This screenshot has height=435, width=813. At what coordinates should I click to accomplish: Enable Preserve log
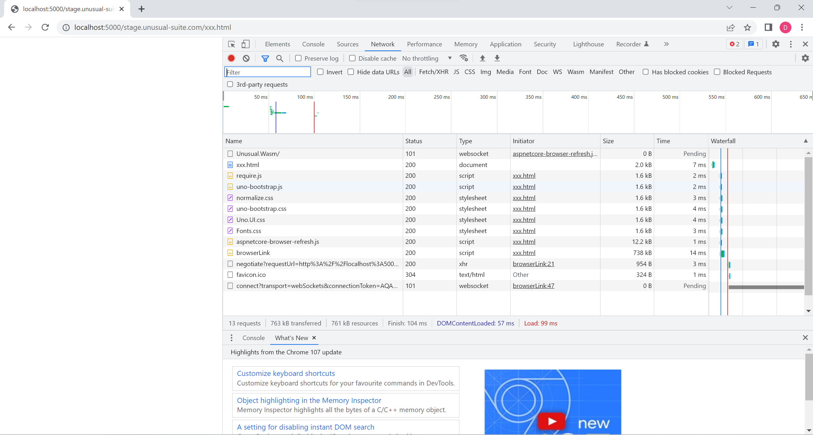point(298,58)
